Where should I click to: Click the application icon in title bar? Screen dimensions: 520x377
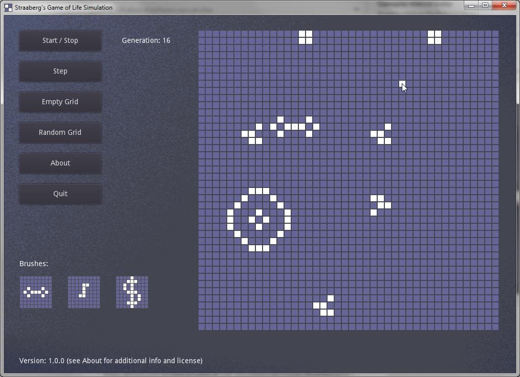8,7
